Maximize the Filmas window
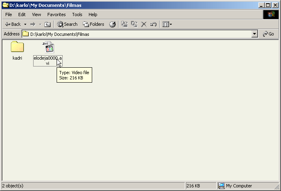The height and width of the screenshot is (191, 281). tap(268, 5)
